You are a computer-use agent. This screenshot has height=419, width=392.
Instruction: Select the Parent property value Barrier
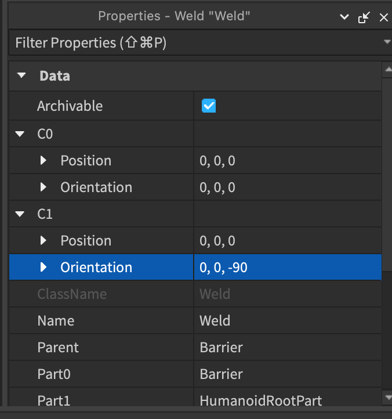[x=287, y=347]
